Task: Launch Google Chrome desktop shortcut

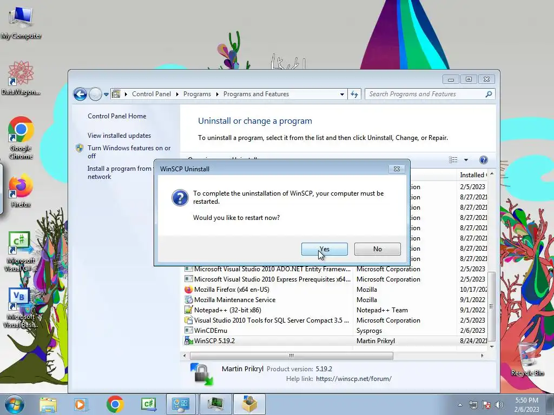Action: 21,138
